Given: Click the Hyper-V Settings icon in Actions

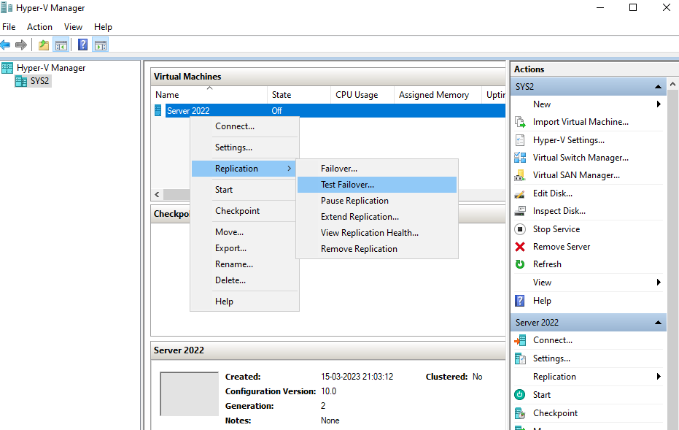Looking at the screenshot, I should click(x=520, y=140).
